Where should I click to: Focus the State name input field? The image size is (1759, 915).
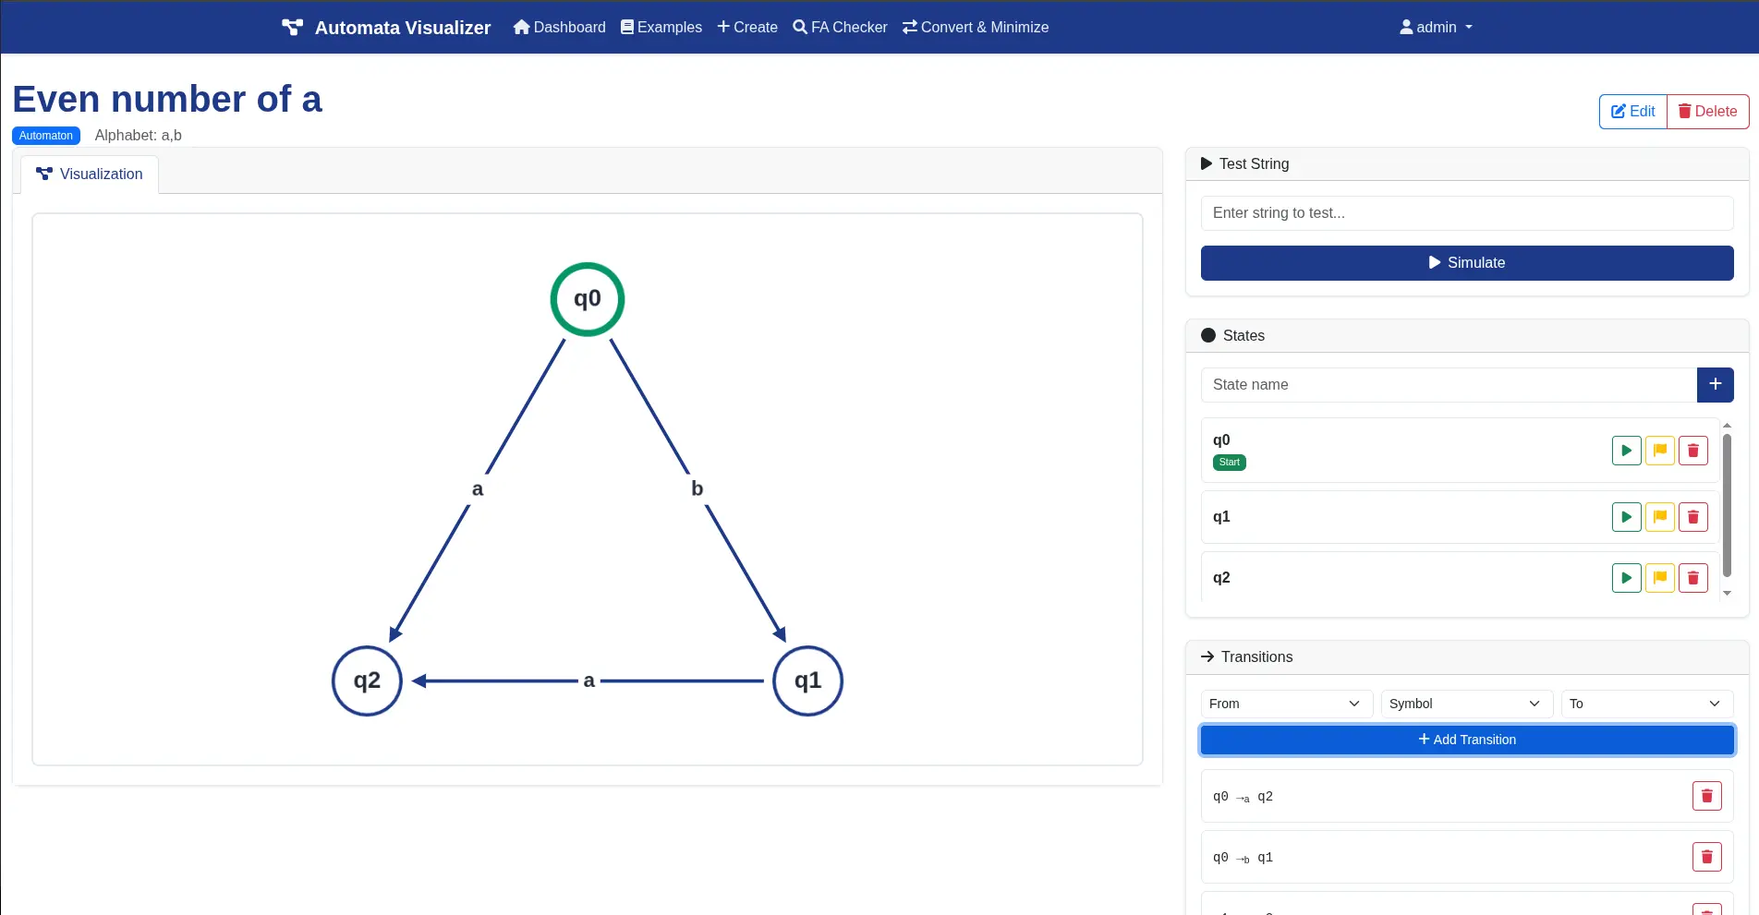click(1449, 385)
